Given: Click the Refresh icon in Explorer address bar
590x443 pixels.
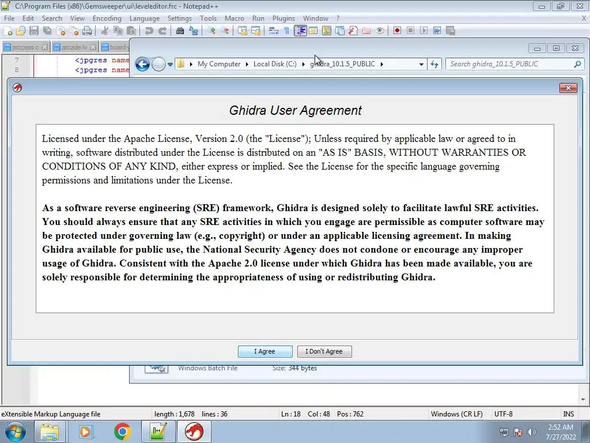Looking at the screenshot, I should [x=434, y=65].
